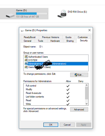Click the Allow checkmark for Read & execute
This screenshot has width=105, height=136.
68,93
